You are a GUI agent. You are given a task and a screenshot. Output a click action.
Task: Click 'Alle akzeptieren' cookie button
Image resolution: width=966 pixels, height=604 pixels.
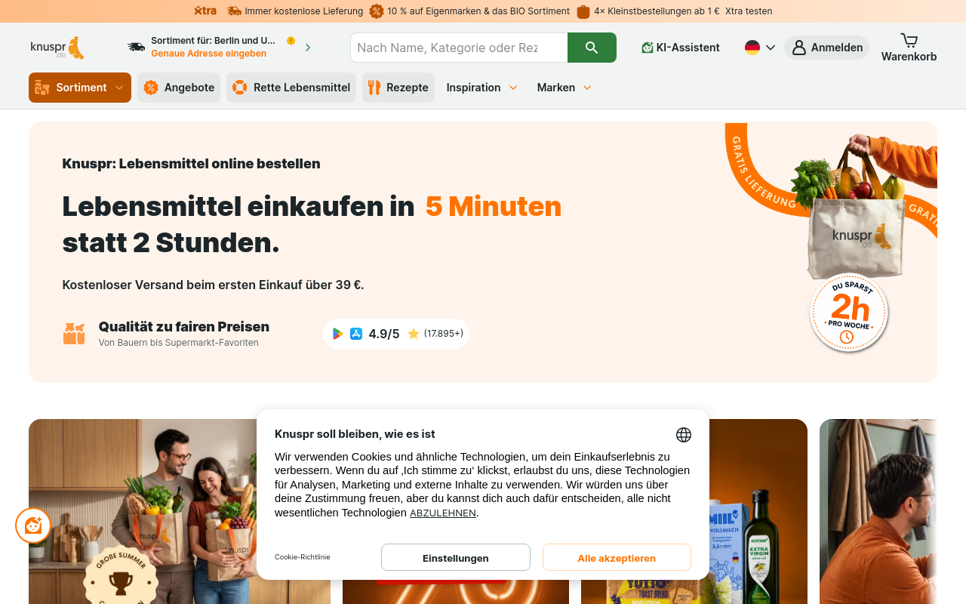click(x=617, y=558)
